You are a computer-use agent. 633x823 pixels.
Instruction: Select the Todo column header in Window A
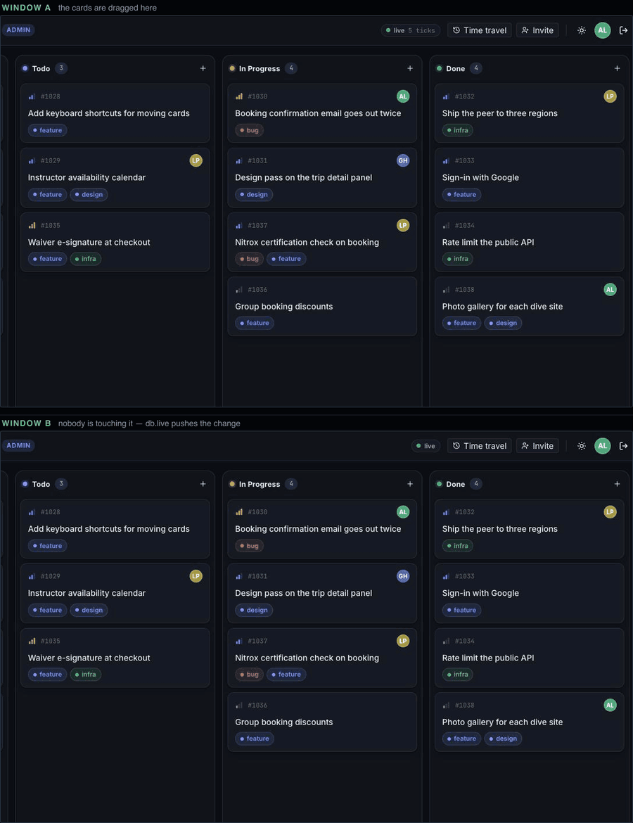41,69
